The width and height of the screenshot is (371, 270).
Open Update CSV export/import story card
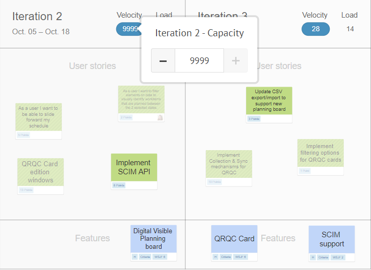coord(269,105)
